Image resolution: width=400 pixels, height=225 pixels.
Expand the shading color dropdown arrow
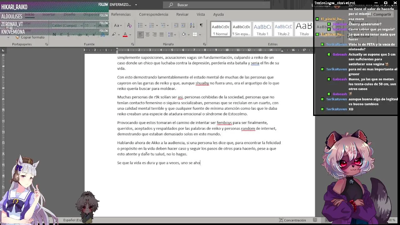point(188,35)
